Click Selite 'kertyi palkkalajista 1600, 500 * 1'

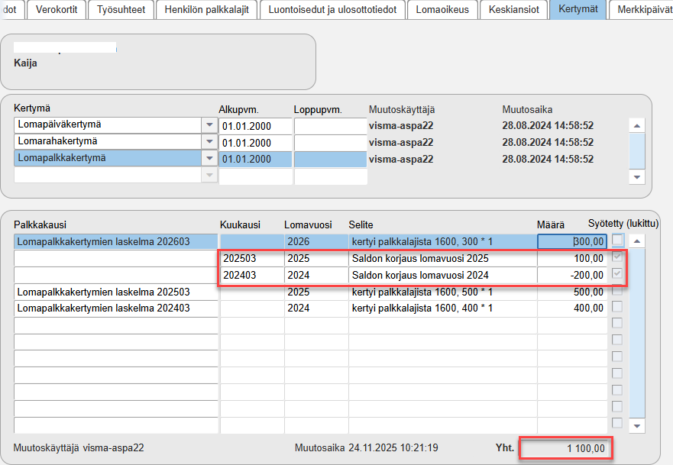tap(442, 292)
